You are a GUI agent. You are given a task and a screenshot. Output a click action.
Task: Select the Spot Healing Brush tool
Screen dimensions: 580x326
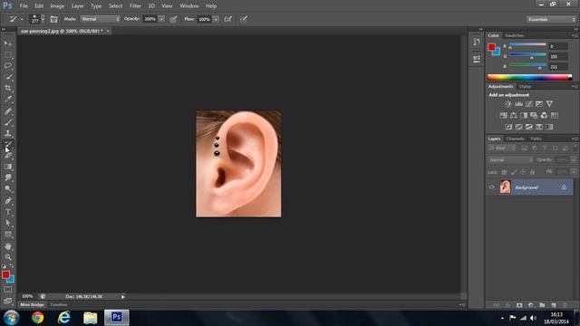click(x=8, y=110)
